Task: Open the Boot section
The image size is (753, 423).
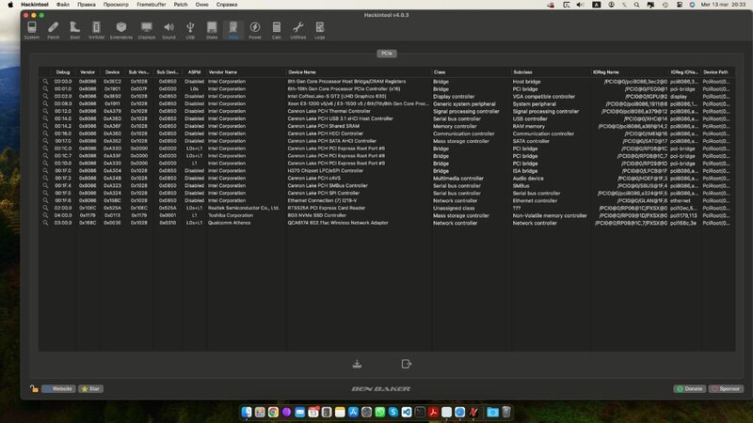Action: (x=74, y=29)
